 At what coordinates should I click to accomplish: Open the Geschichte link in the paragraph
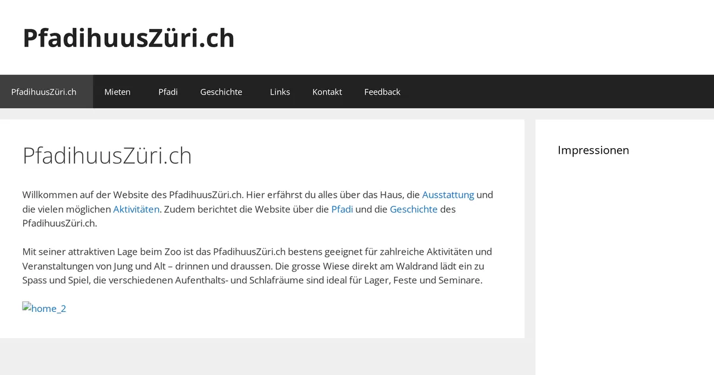click(414, 209)
